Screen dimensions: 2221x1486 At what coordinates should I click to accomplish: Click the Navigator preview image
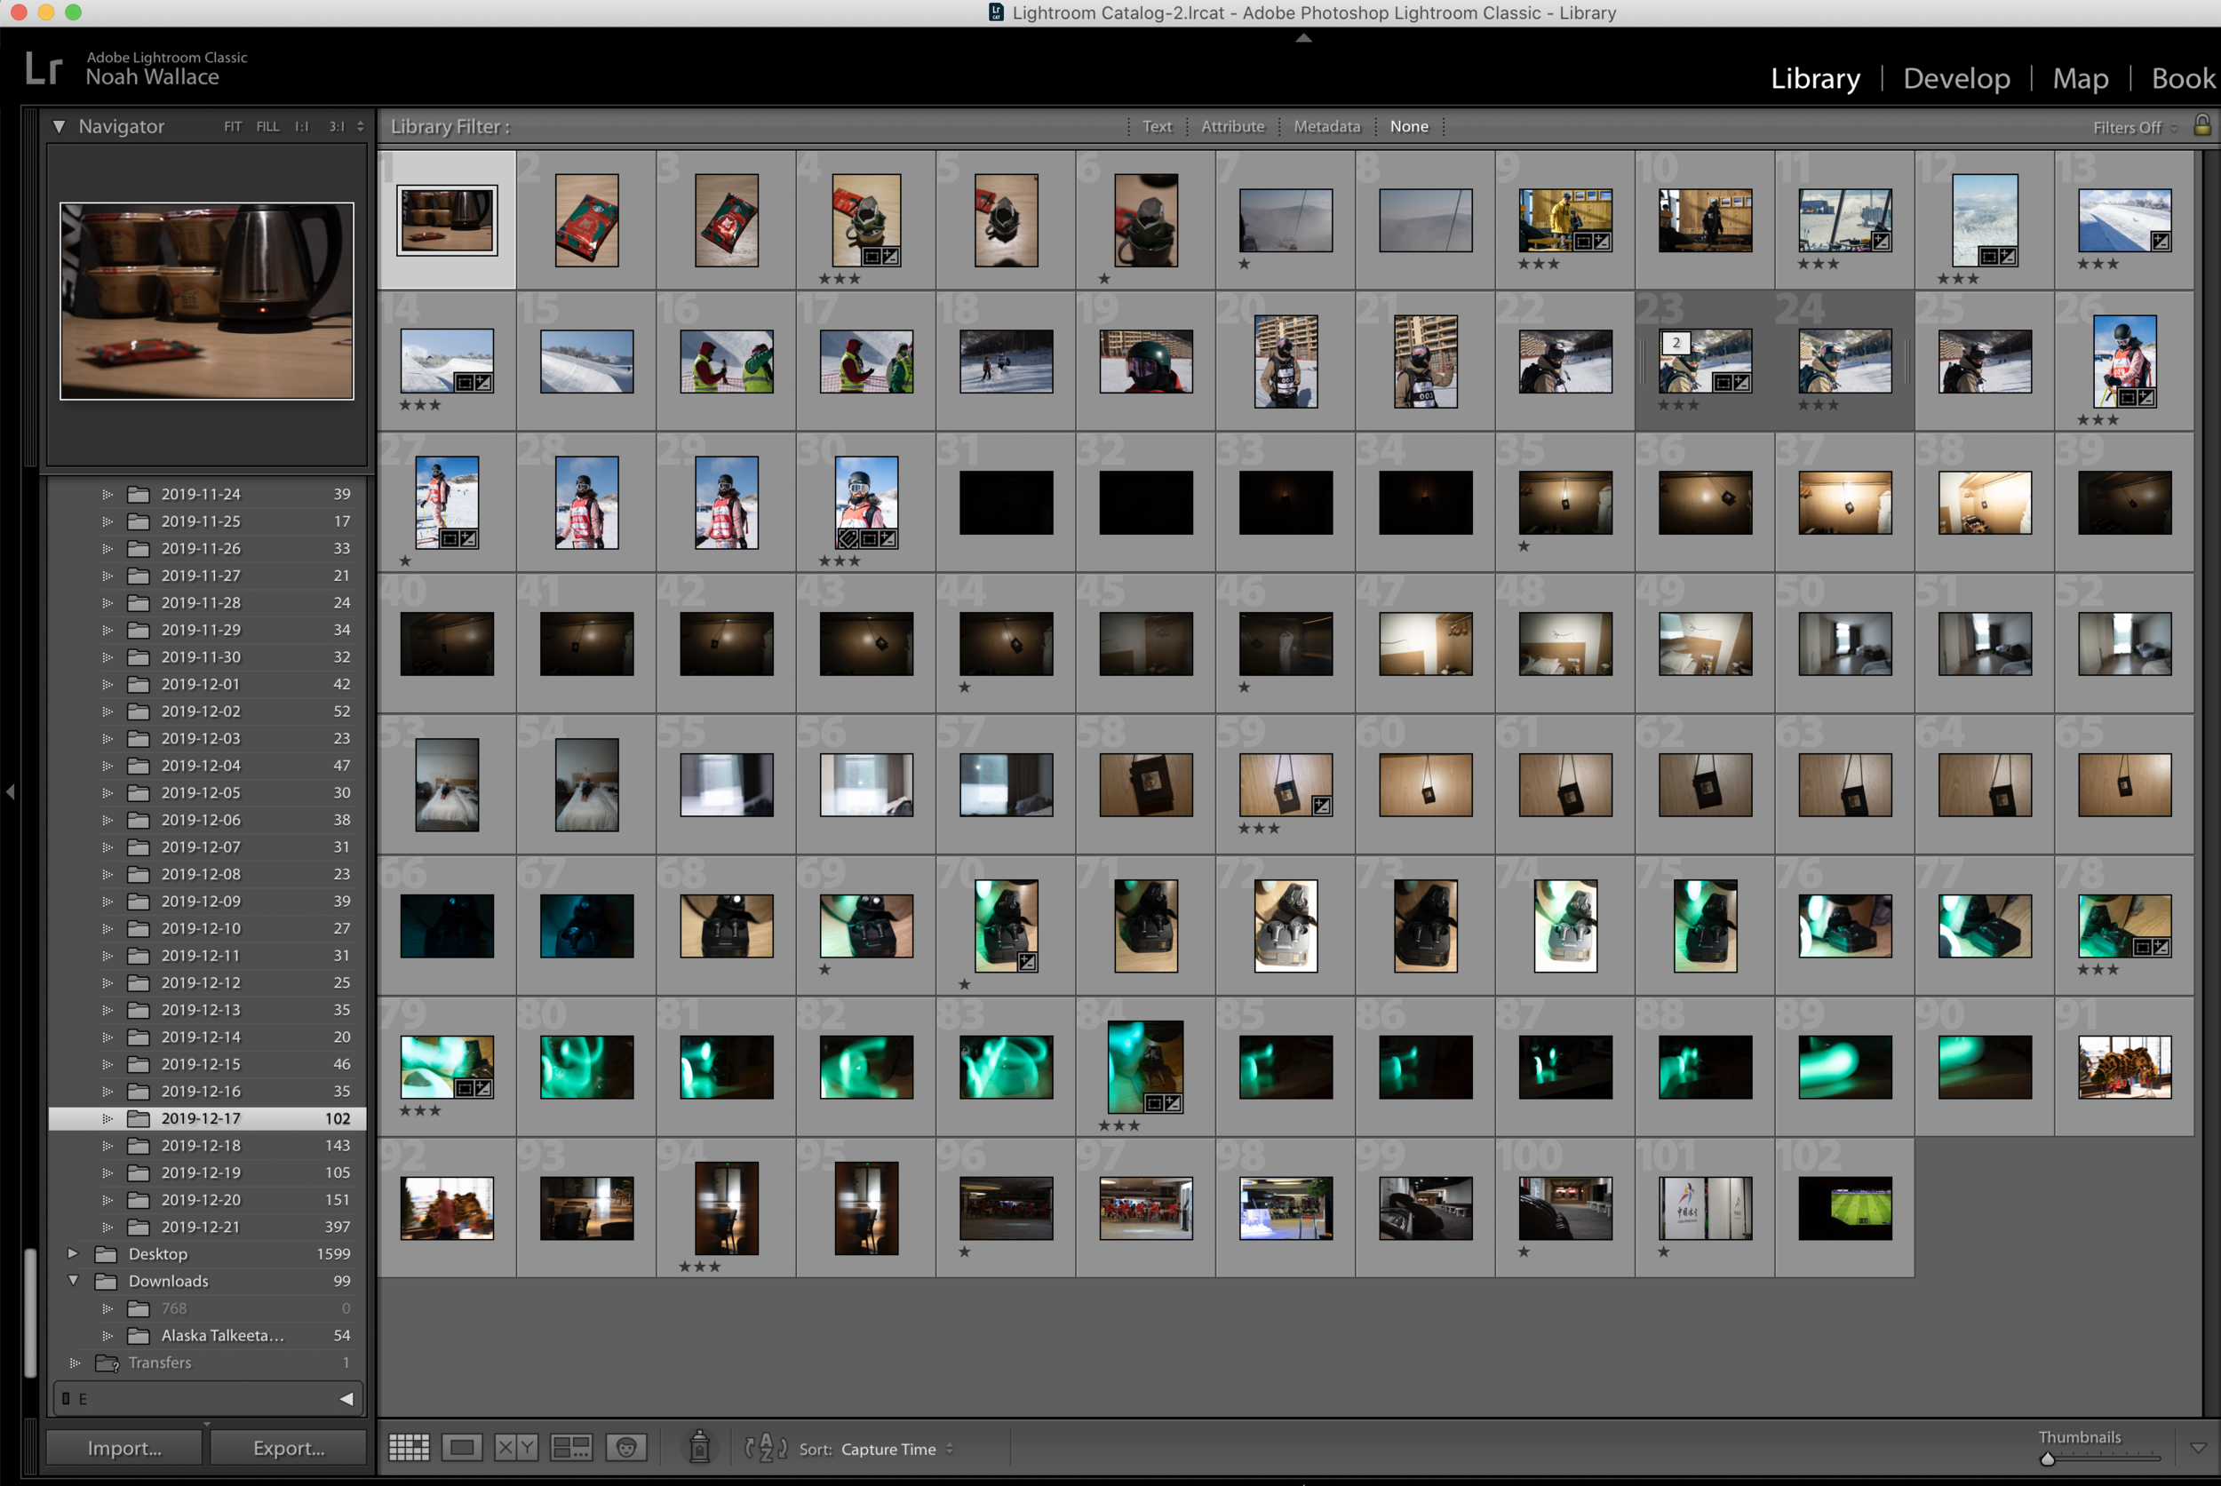[x=207, y=300]
